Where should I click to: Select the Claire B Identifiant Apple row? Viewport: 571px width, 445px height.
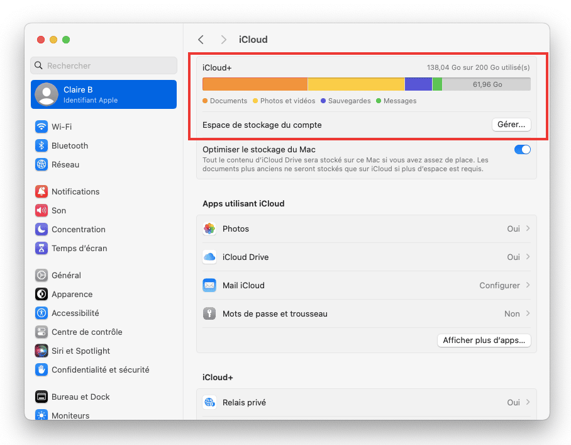tap(104, 94)
